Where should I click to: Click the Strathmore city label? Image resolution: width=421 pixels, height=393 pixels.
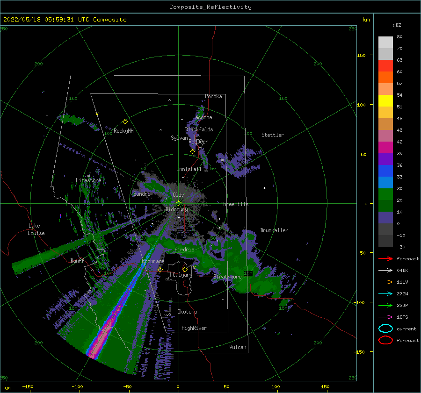point(227,277)
